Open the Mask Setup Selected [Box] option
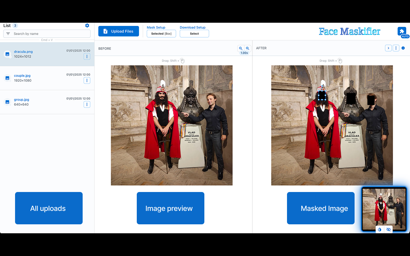 pos(161,34)
